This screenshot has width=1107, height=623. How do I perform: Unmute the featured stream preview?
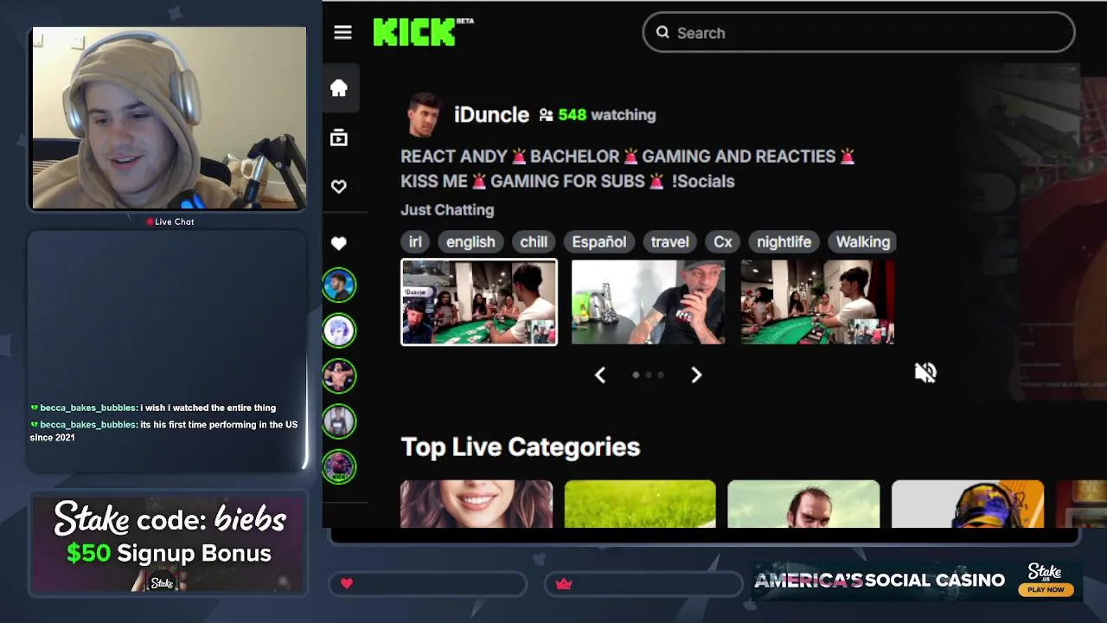click(925, 373)
